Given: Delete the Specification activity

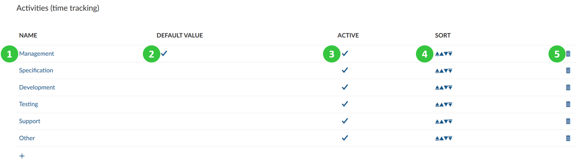Looking at the screenshot, I should pyautogui.click(x=568, y=70).
